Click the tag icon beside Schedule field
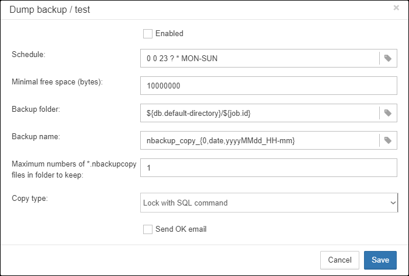409x276 pixels. click(388, 58)
